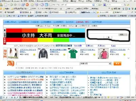
Task: Click the Taobao search text field
Action: [48, 64]
